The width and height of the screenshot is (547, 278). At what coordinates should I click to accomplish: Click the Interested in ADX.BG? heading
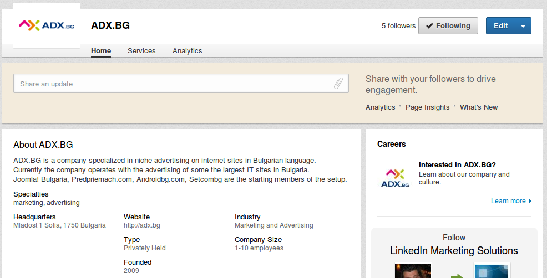tap(457, 165)
